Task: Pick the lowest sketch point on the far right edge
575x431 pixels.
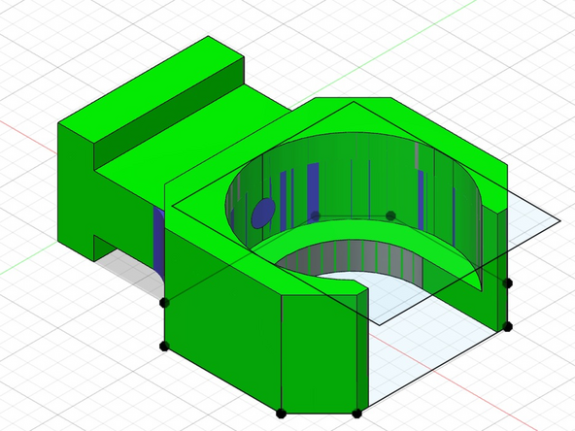Action: point(507,326)
